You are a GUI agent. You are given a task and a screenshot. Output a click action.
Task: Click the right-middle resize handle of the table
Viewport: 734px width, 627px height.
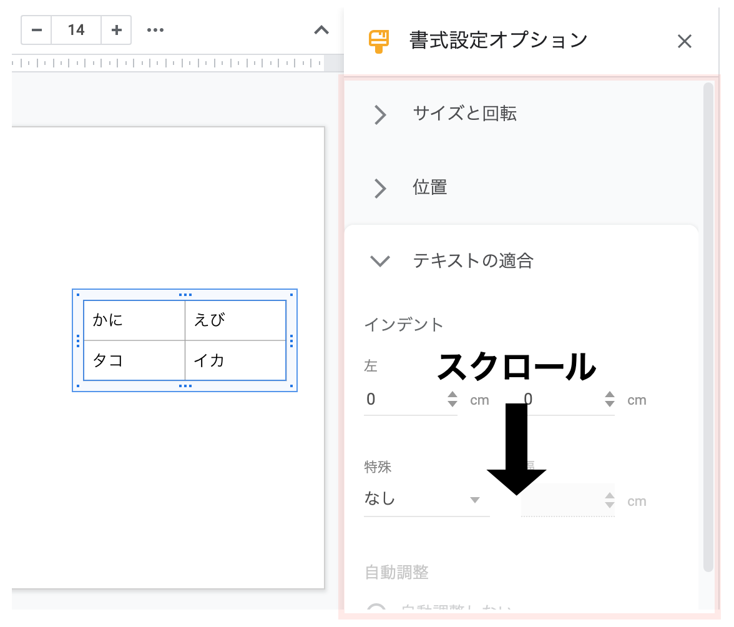tap(291, 340)
